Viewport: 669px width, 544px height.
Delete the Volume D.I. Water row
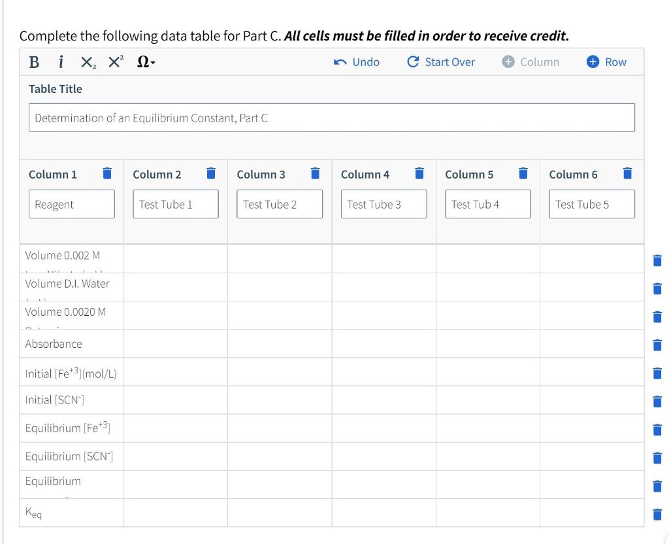[657, 288]
